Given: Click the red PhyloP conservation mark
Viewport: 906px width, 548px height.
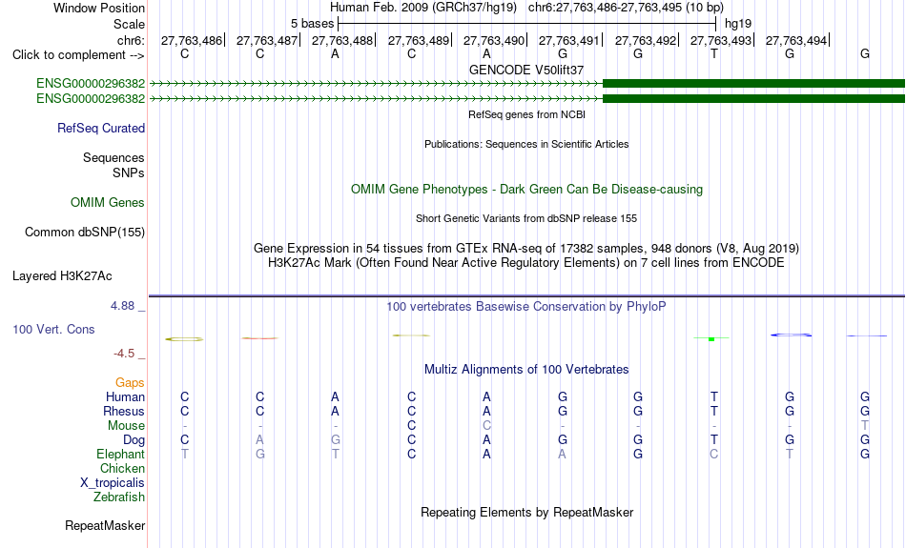Looking at the screenshot, I should point(260,338).
